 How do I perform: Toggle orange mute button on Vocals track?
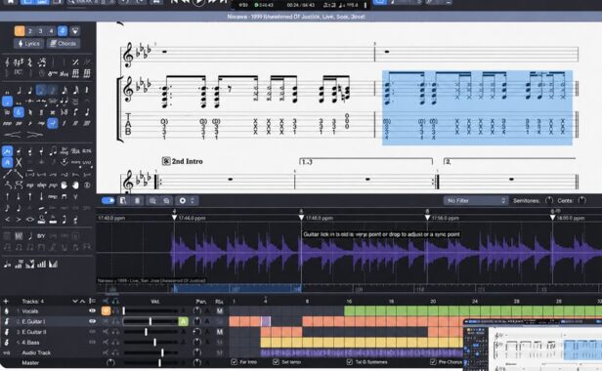pyautogui.click(x=106, y=311)
